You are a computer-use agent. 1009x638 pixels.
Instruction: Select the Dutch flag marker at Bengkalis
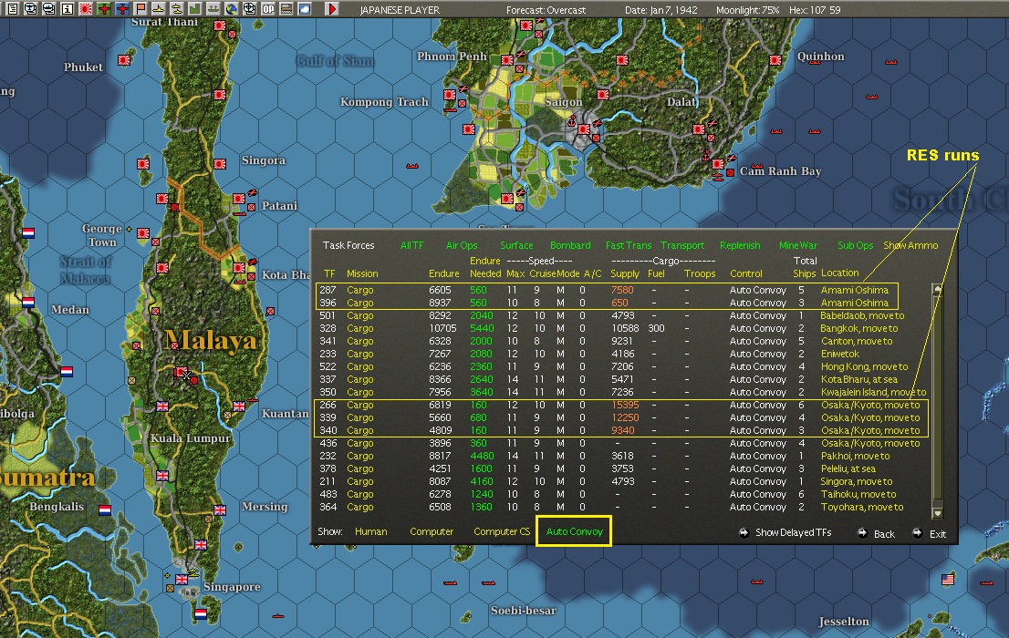point(105,510)
